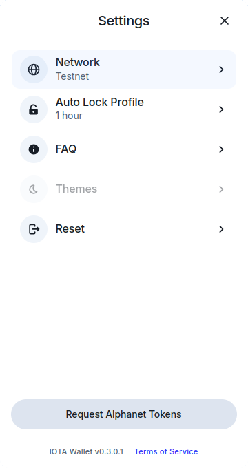Click the Reset exit-arrow icon
This screenshot has height=468, width=248.
[x=34, y=229]
